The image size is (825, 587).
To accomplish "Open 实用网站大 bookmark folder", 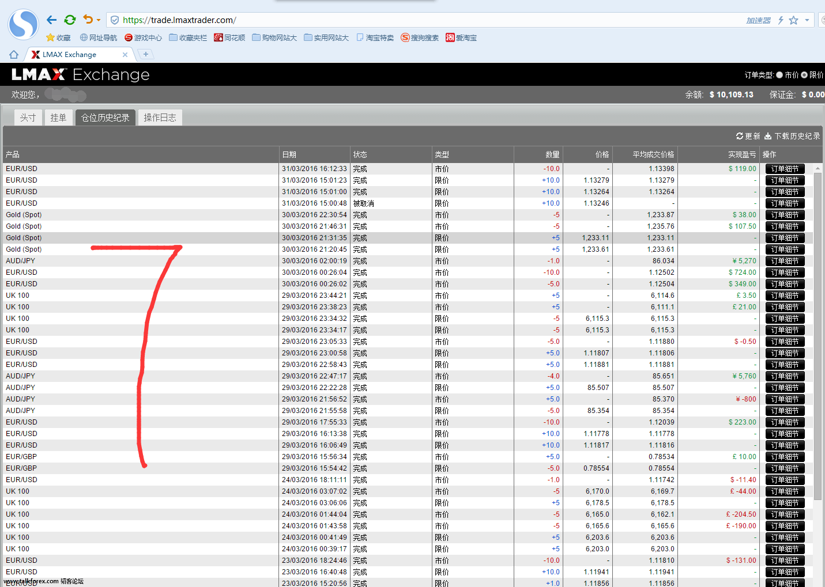I will pyautogui.click(x=326, y=38).
